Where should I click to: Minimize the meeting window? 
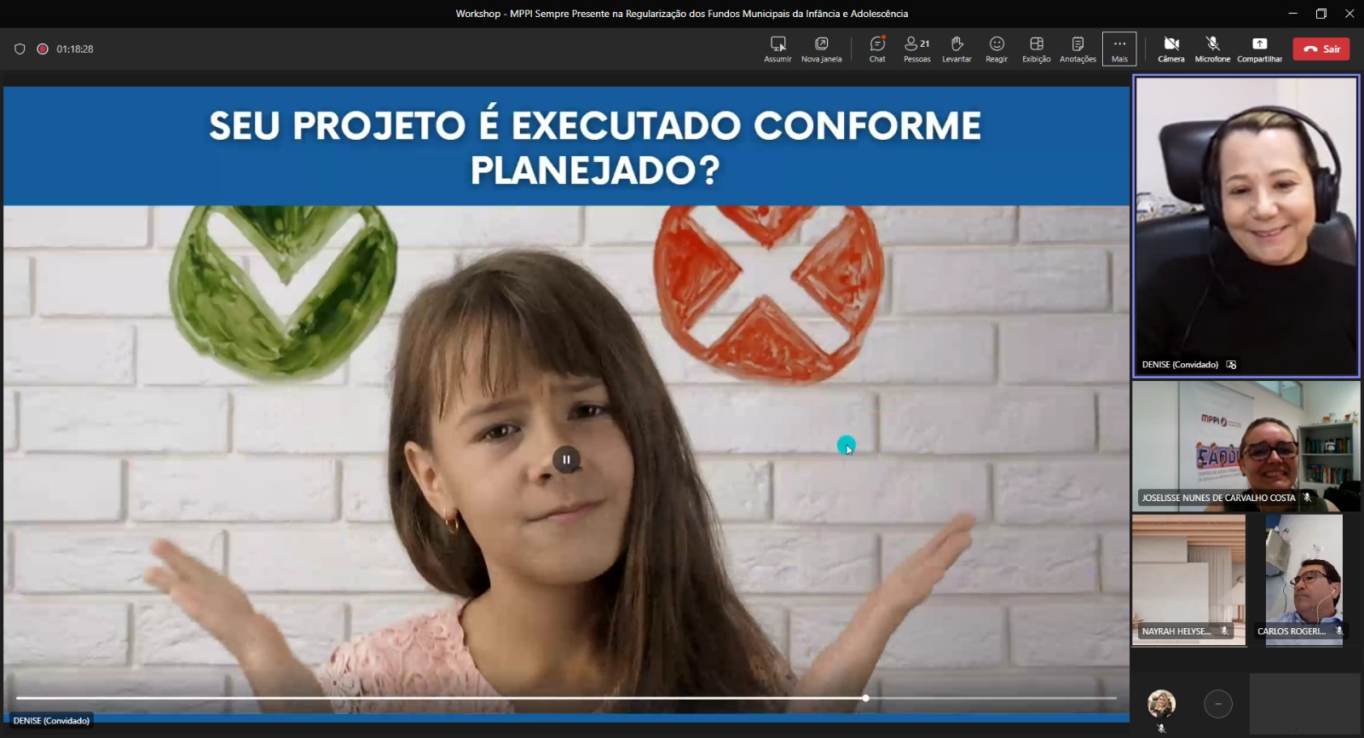tap(1293, 13)
